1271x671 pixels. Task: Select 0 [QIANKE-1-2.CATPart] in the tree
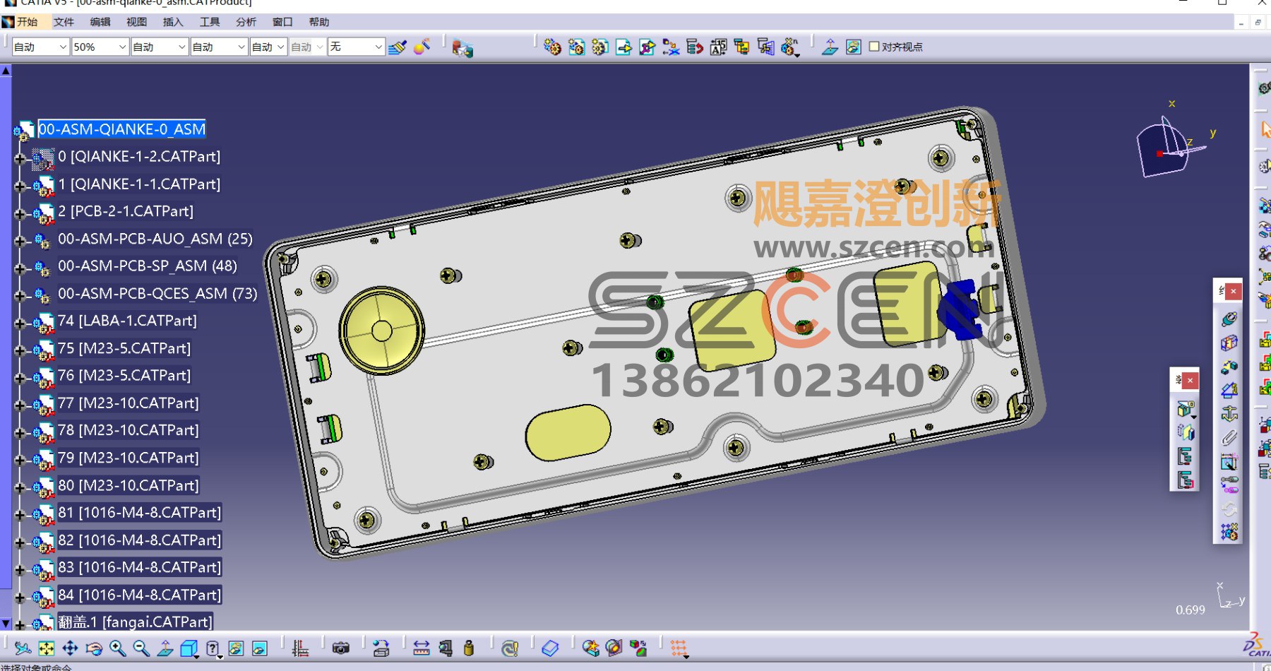pyautogui.click(x=139, y=157)
